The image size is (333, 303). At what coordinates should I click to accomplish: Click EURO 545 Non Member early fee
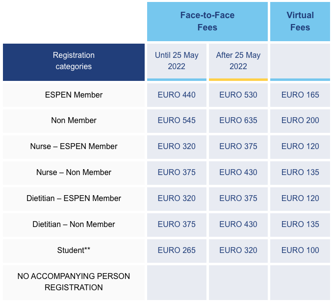tap(177, 121)
